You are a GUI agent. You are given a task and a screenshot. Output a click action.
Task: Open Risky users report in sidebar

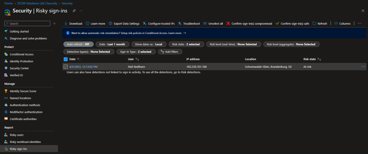tap(17, 135)
